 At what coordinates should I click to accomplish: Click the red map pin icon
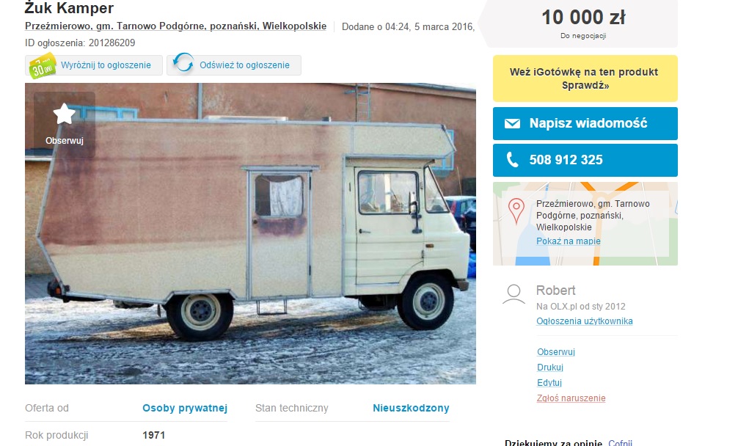[516, 211]
